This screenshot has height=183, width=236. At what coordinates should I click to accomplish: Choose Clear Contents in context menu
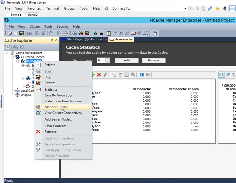(63, 126)
